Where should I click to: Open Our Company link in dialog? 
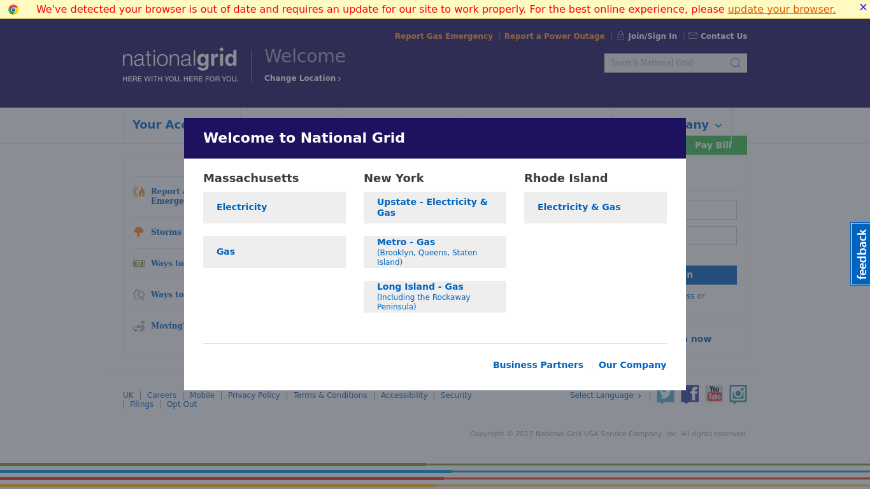pos(632,365)
